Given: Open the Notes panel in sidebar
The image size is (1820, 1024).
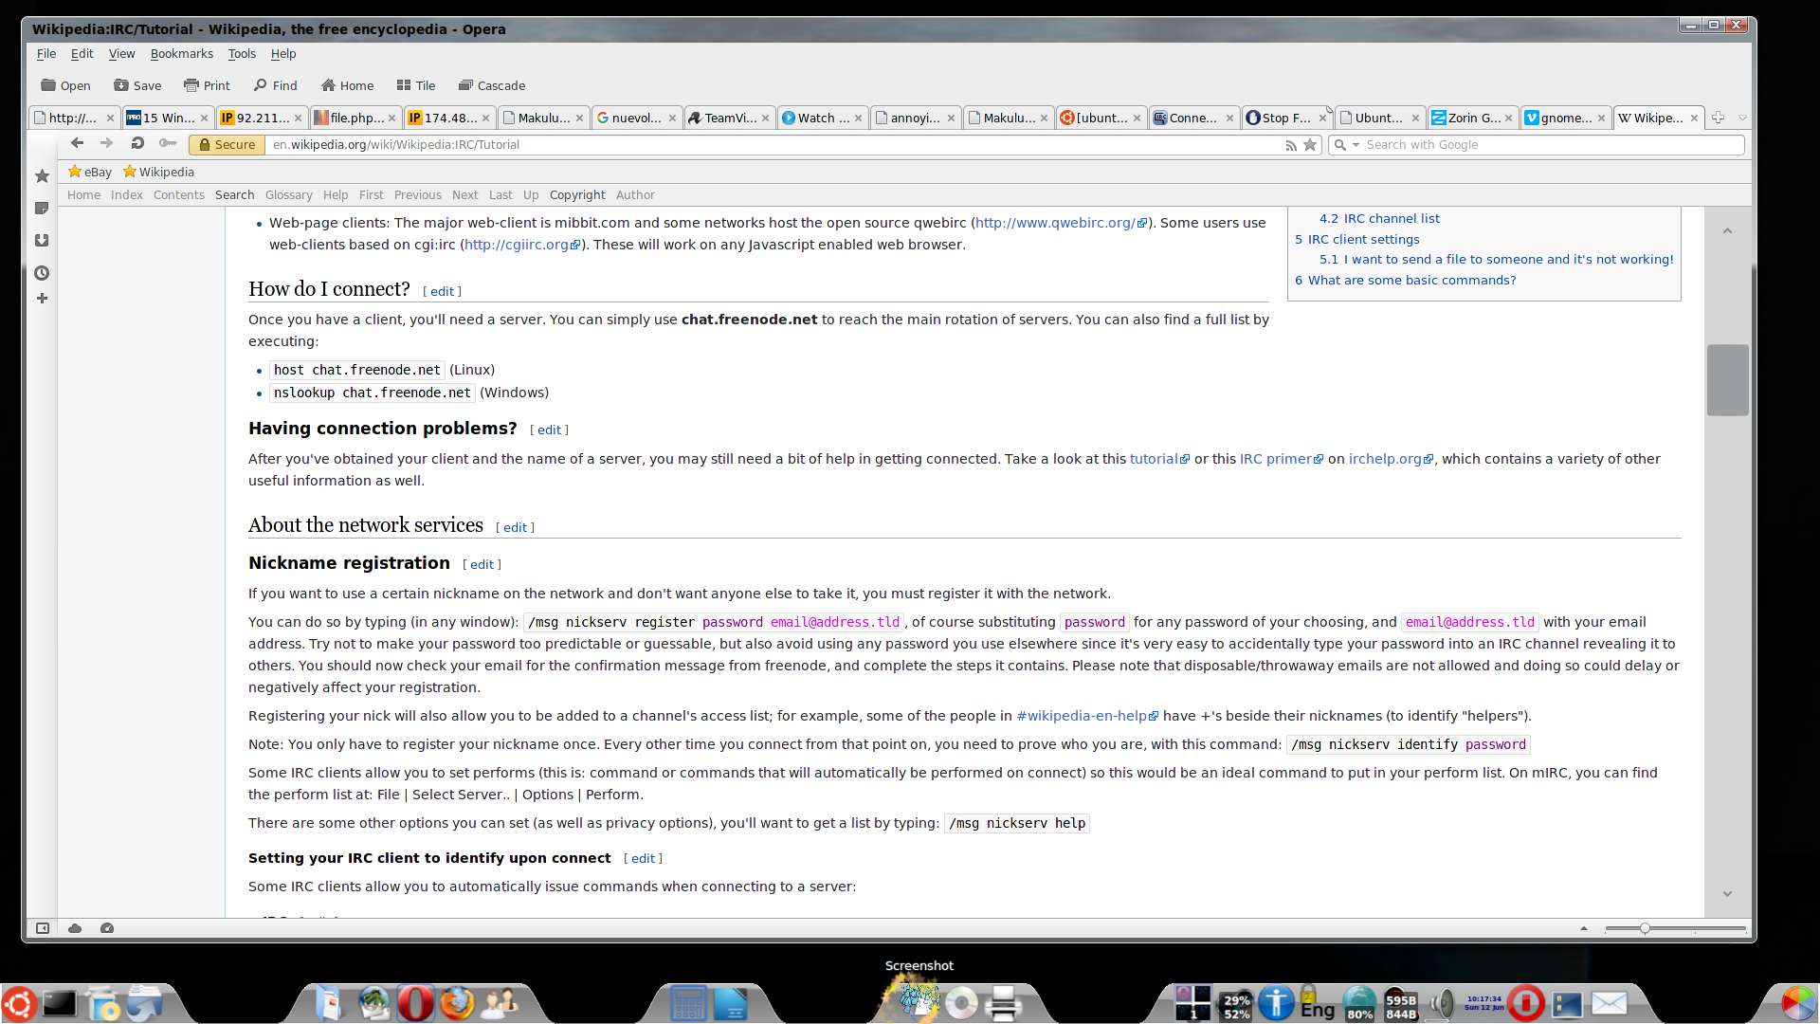Looking at the screenshot, I should click(x=42, y=209).
